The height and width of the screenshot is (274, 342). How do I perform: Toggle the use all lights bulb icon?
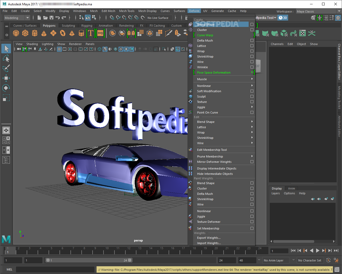[x=126, y=49]
